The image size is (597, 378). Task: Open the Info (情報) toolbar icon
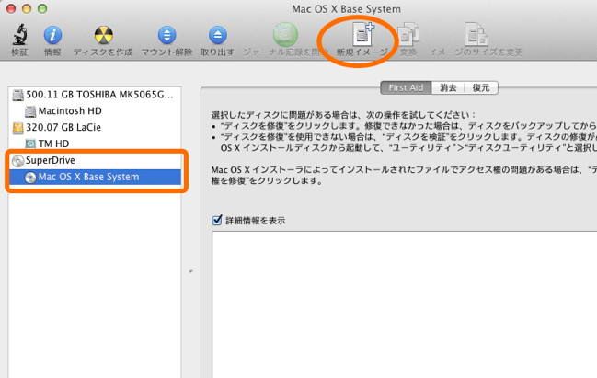point(52,35)
